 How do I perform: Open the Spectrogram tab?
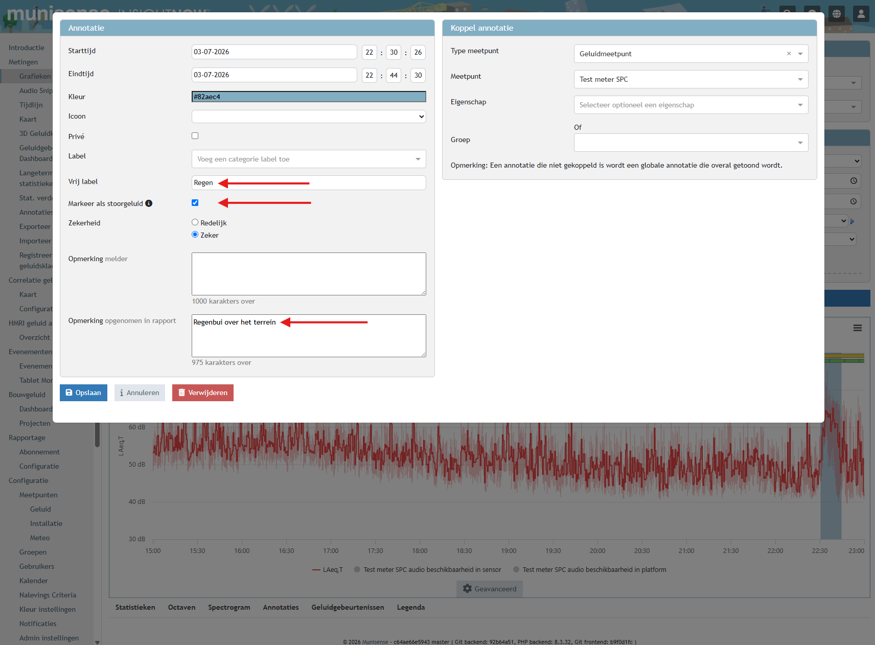[229, 607]
